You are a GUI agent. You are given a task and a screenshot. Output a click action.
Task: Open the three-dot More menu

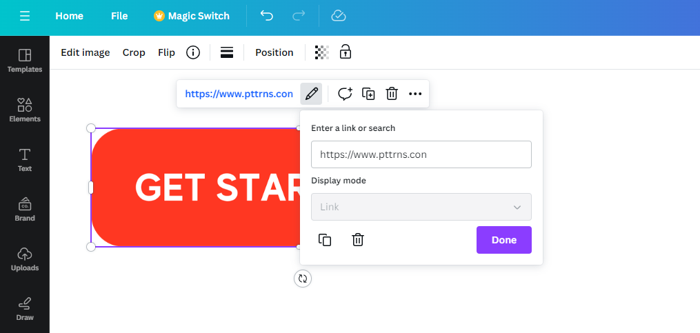click(x=415, y=94)
